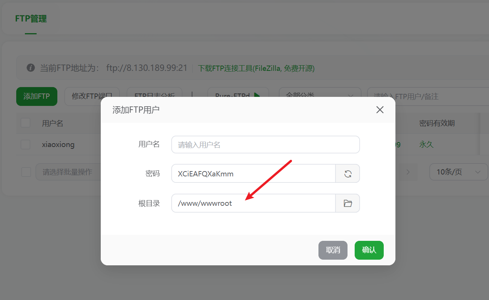Open FileZilla download tool link
Image resolution: width=489 pixels, height=300 pixels.
click(256, 68)
